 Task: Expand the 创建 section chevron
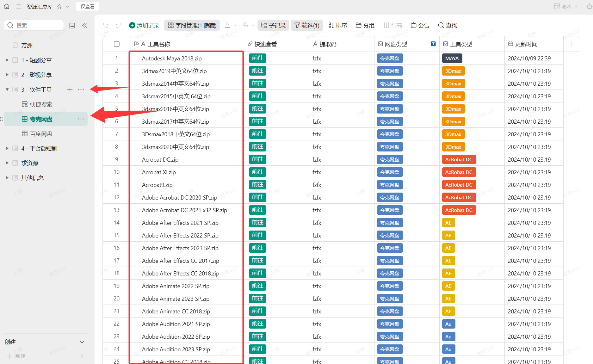tap(82, 342)
